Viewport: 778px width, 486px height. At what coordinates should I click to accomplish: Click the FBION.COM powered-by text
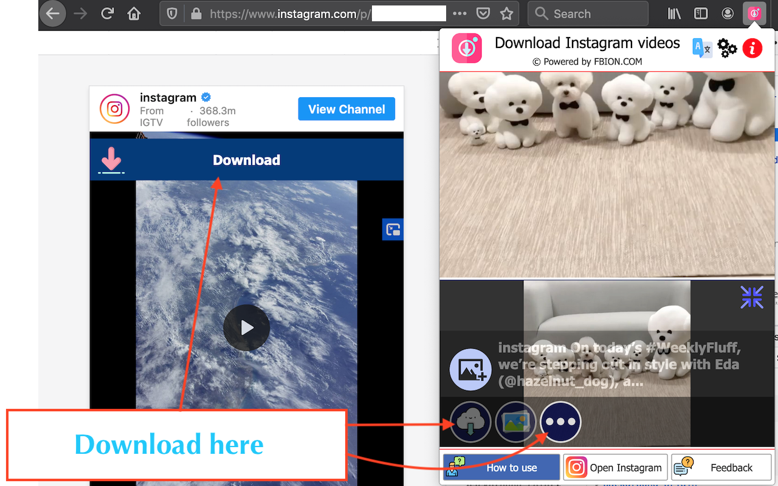point(587,61)
